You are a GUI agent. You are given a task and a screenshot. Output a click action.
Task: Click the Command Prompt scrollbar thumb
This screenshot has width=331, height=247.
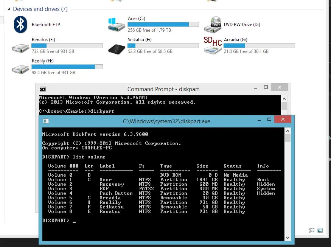pyautogui.click(x=284, y=106)
